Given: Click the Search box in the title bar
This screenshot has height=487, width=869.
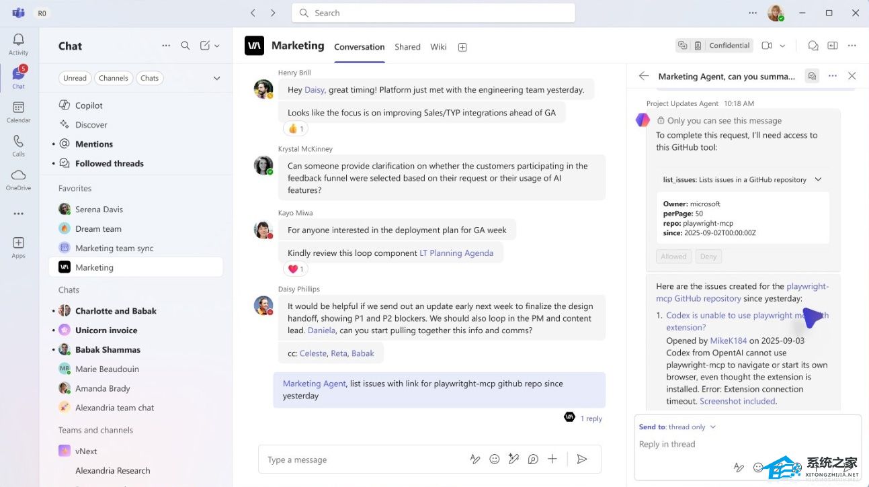Looking at the screenshot, I should 433,13.
